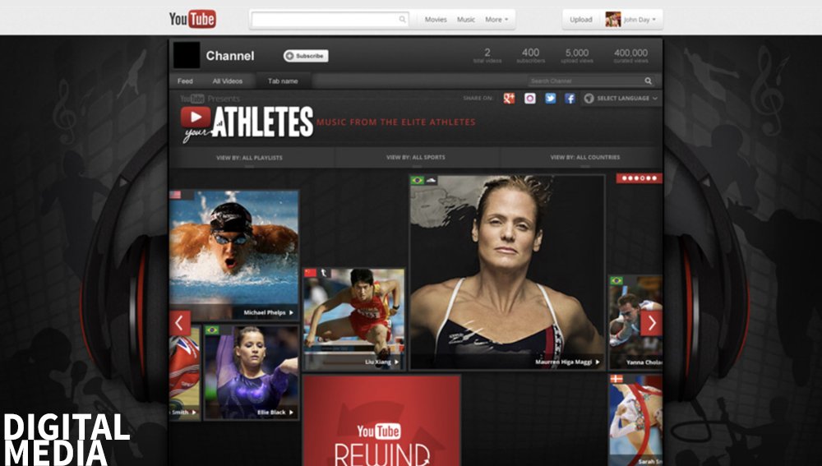Select the Tab name tab
Image resolution: width=822 pixels, height=466 pixels.
coord(283,81)
